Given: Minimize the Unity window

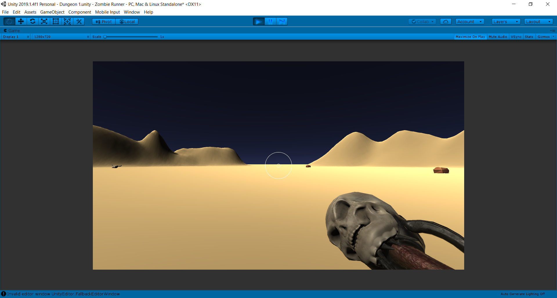Looking at the screenshot, I should (514, 4).
